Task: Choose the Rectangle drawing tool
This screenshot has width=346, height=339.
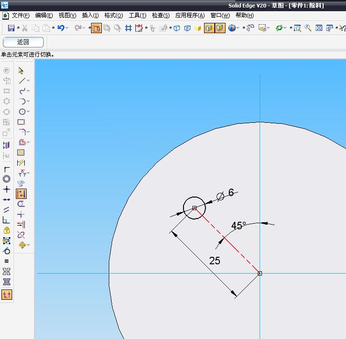Action: 21,122
